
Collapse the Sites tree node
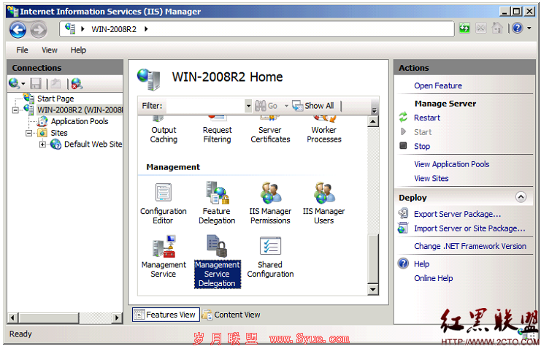[x=28, y=133]
